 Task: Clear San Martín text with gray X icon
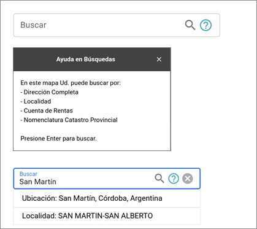188,179
